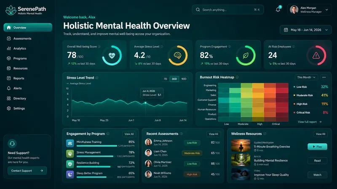Open the heatmap three-dots menu
This screenshot has height=189, width=337.
324,77
